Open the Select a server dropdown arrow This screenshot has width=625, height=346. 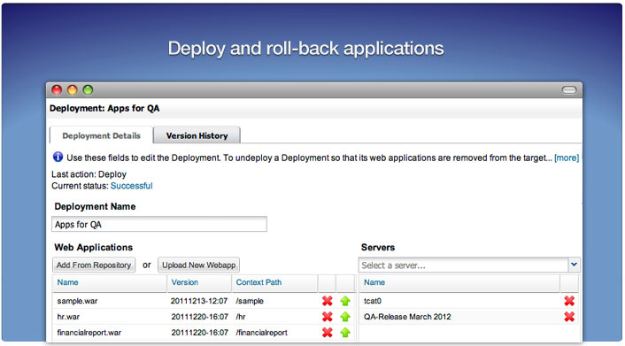click(574, 265)
